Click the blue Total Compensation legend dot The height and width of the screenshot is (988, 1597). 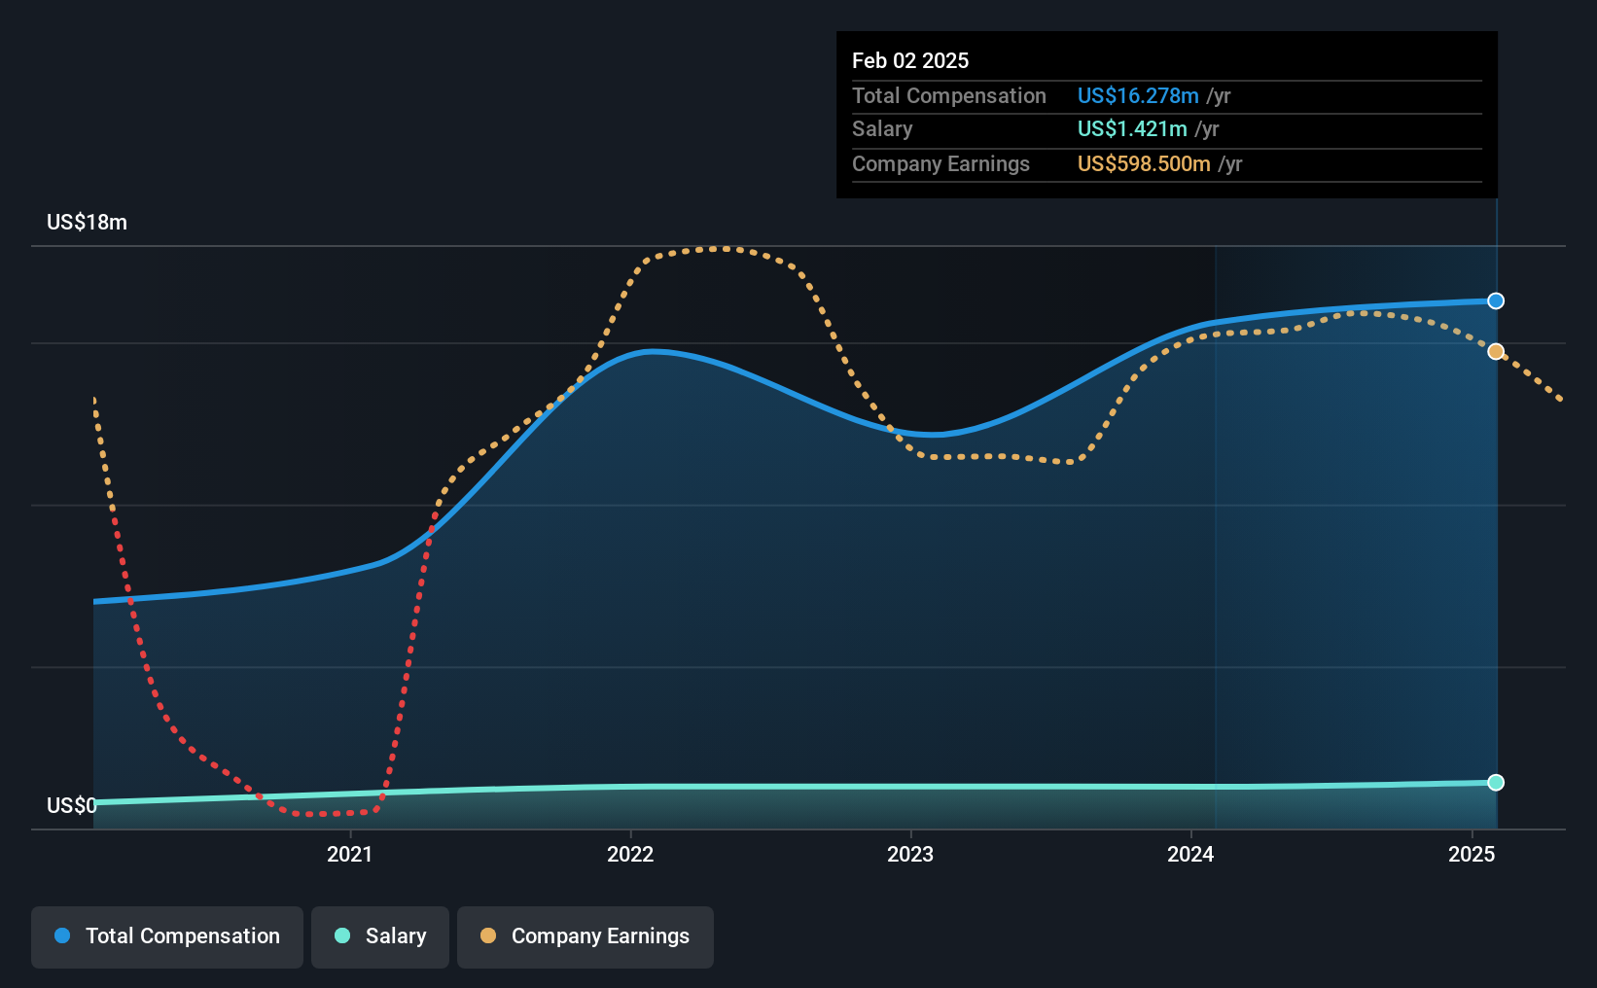click(62, 935)
